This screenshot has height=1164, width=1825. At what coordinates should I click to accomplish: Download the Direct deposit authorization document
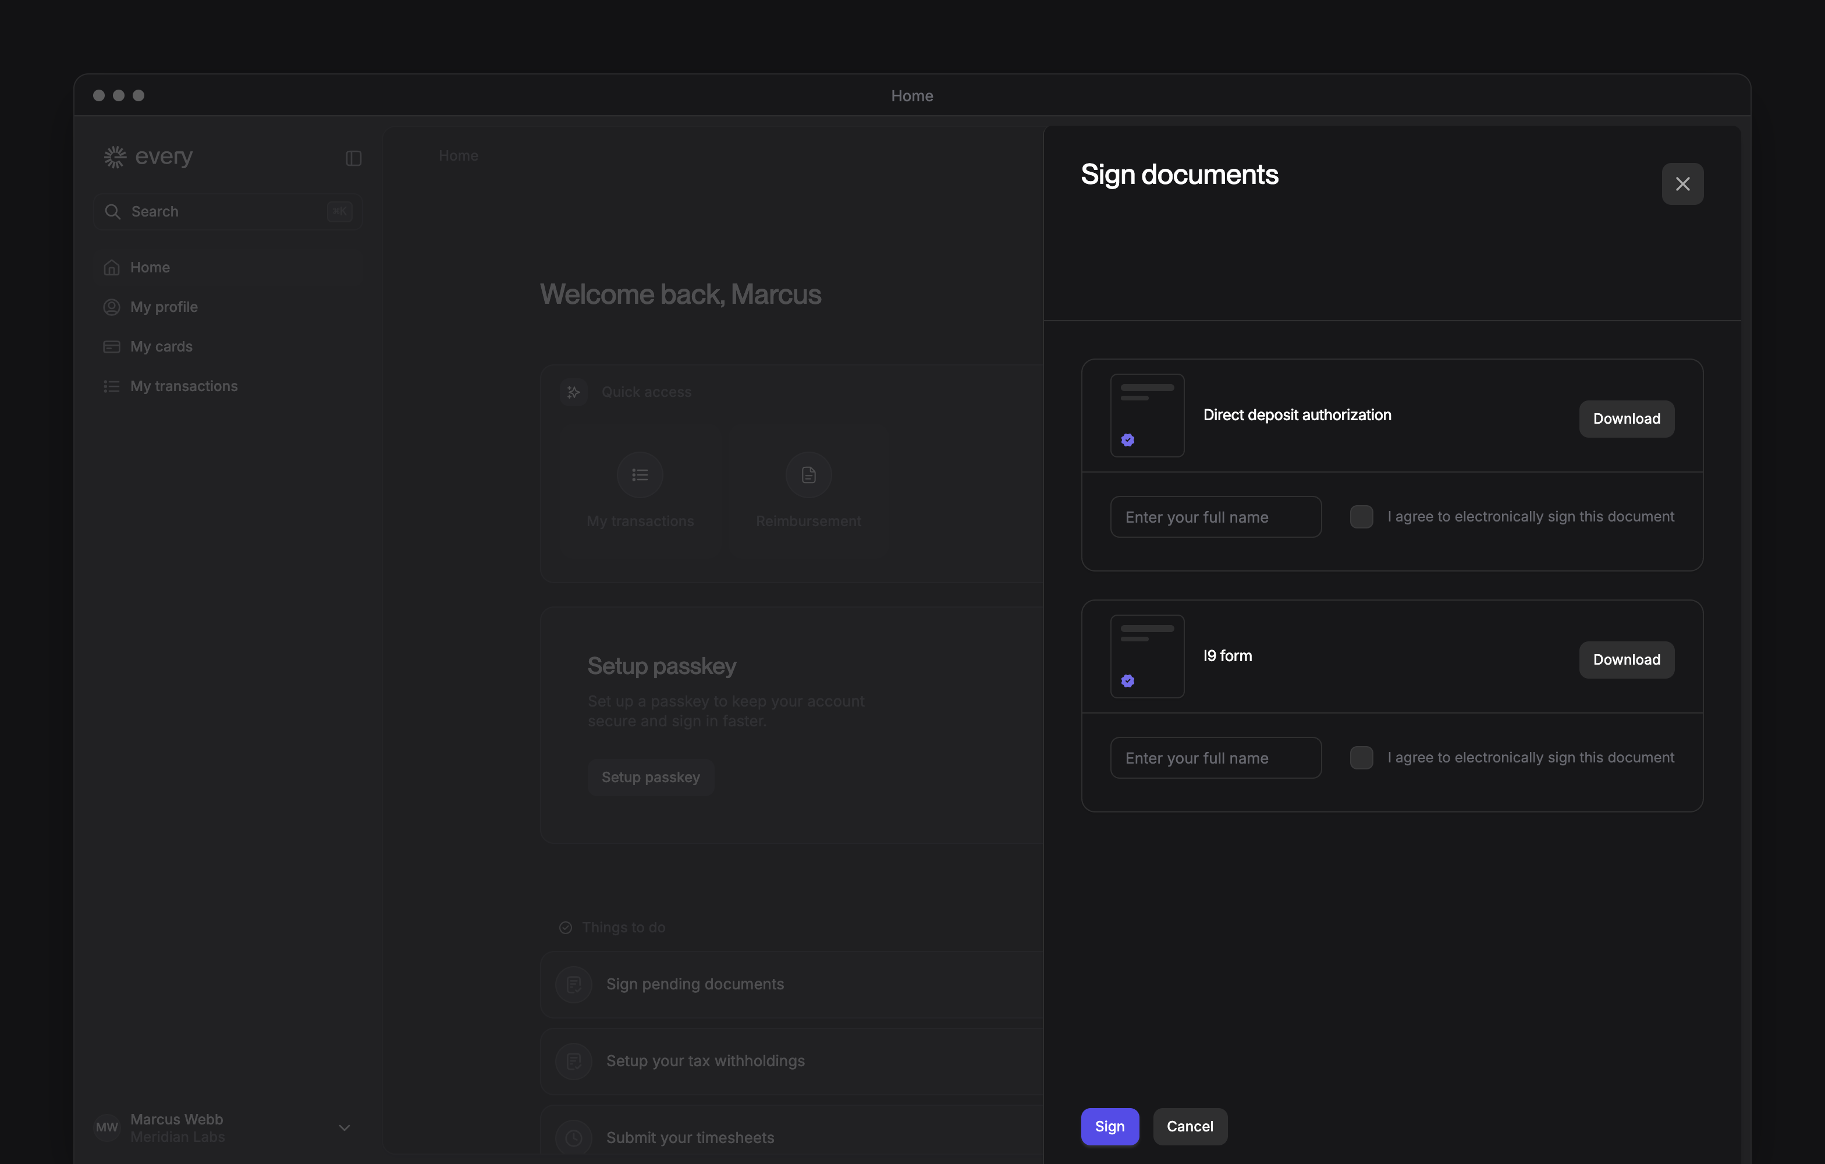pos(1625,418)
